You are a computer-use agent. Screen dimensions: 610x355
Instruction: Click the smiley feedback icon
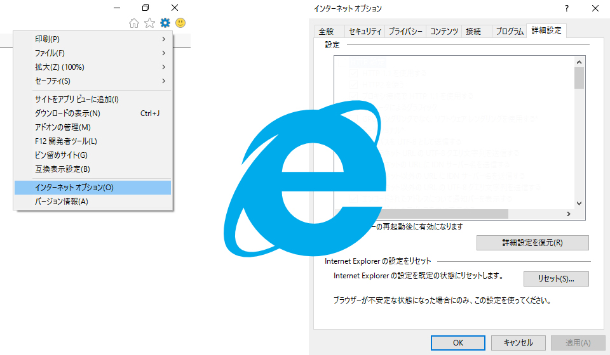[180, 23]
